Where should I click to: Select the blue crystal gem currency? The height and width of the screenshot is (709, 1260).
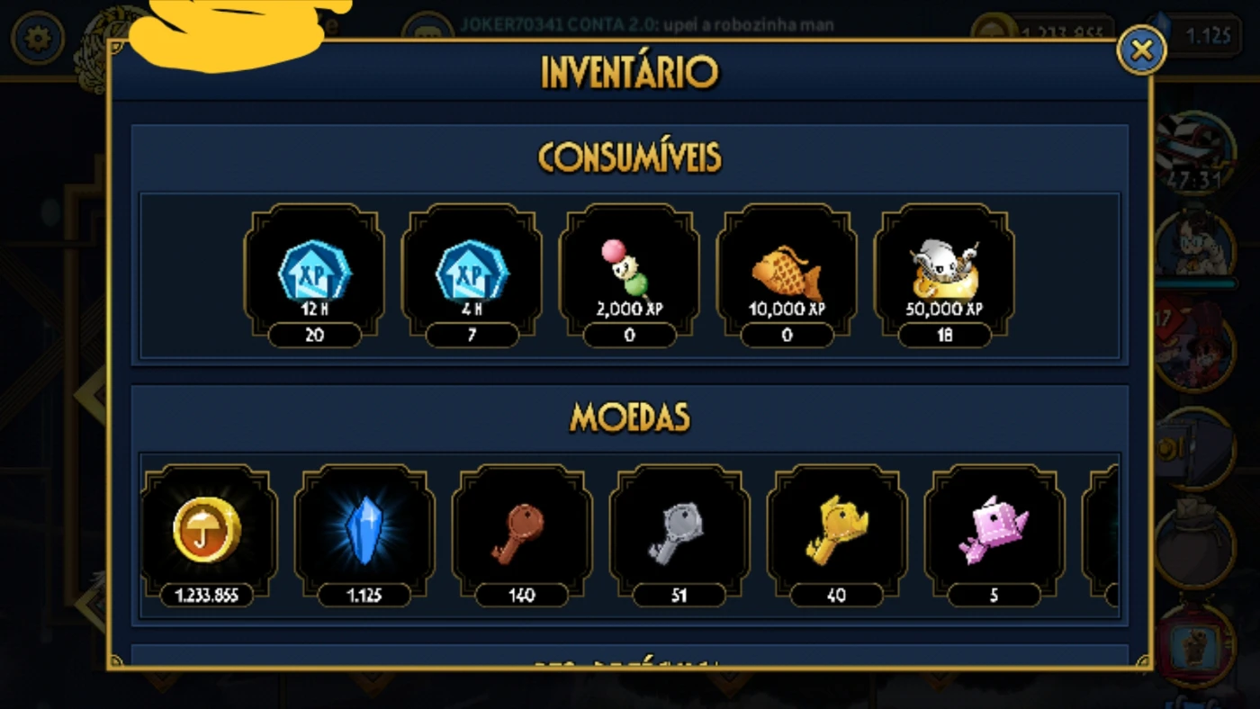[364, 536]
